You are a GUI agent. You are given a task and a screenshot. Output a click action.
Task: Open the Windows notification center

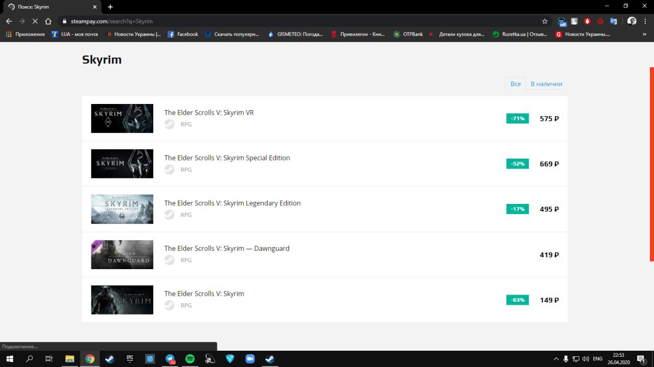point(641,359)
